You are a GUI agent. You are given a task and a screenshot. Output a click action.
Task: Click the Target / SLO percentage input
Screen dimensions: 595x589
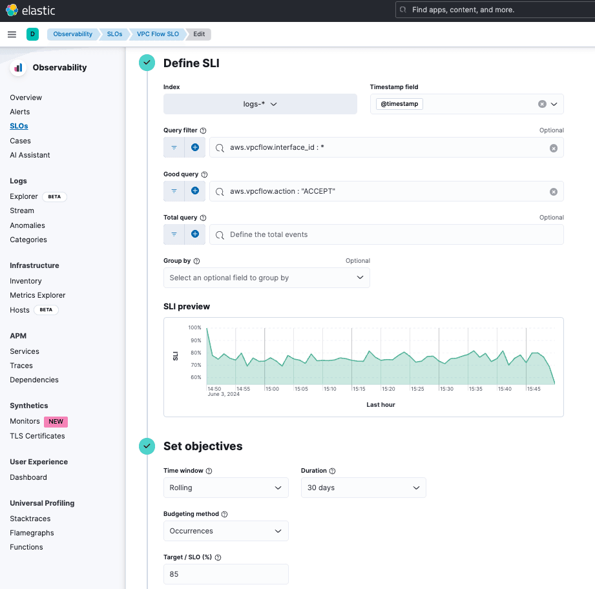point(225,574)
